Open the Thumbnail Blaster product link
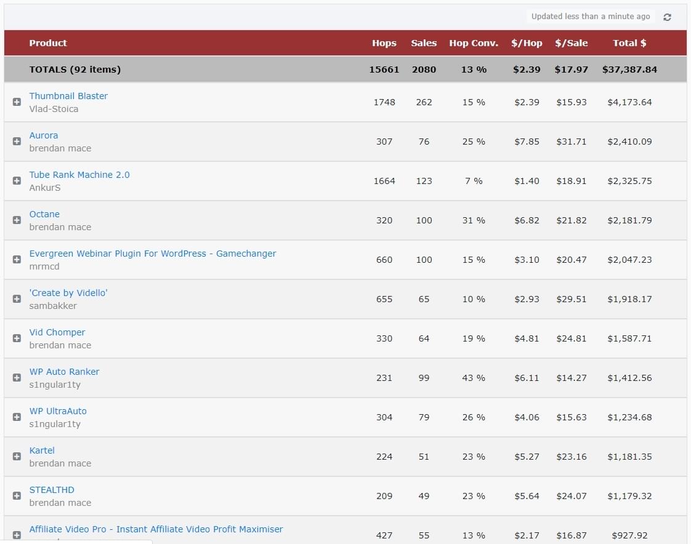The height and width of the screenshot is (544, 691). point(68,96)
